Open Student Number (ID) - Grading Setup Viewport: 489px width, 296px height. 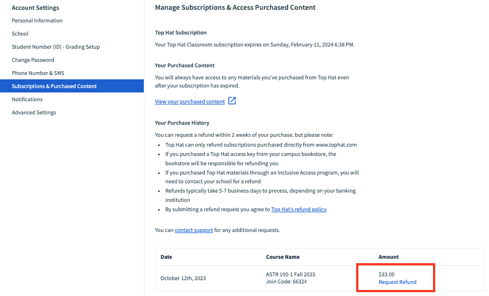click(x=56, y=47)
